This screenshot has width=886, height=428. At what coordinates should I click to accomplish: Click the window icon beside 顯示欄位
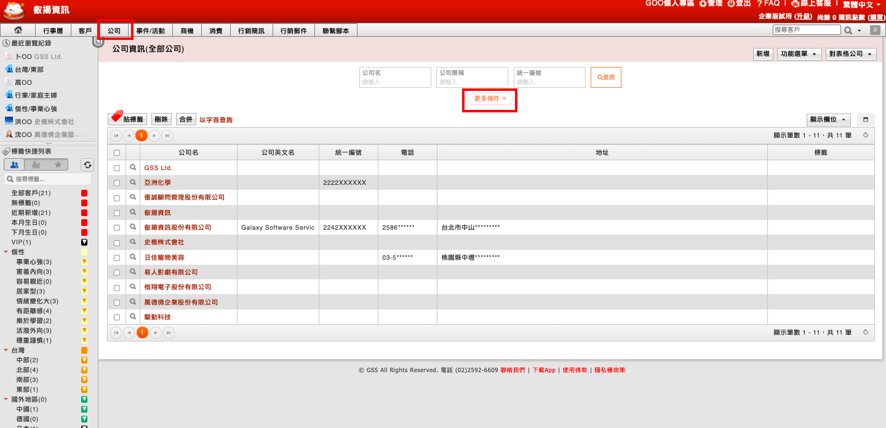point(866,120)
